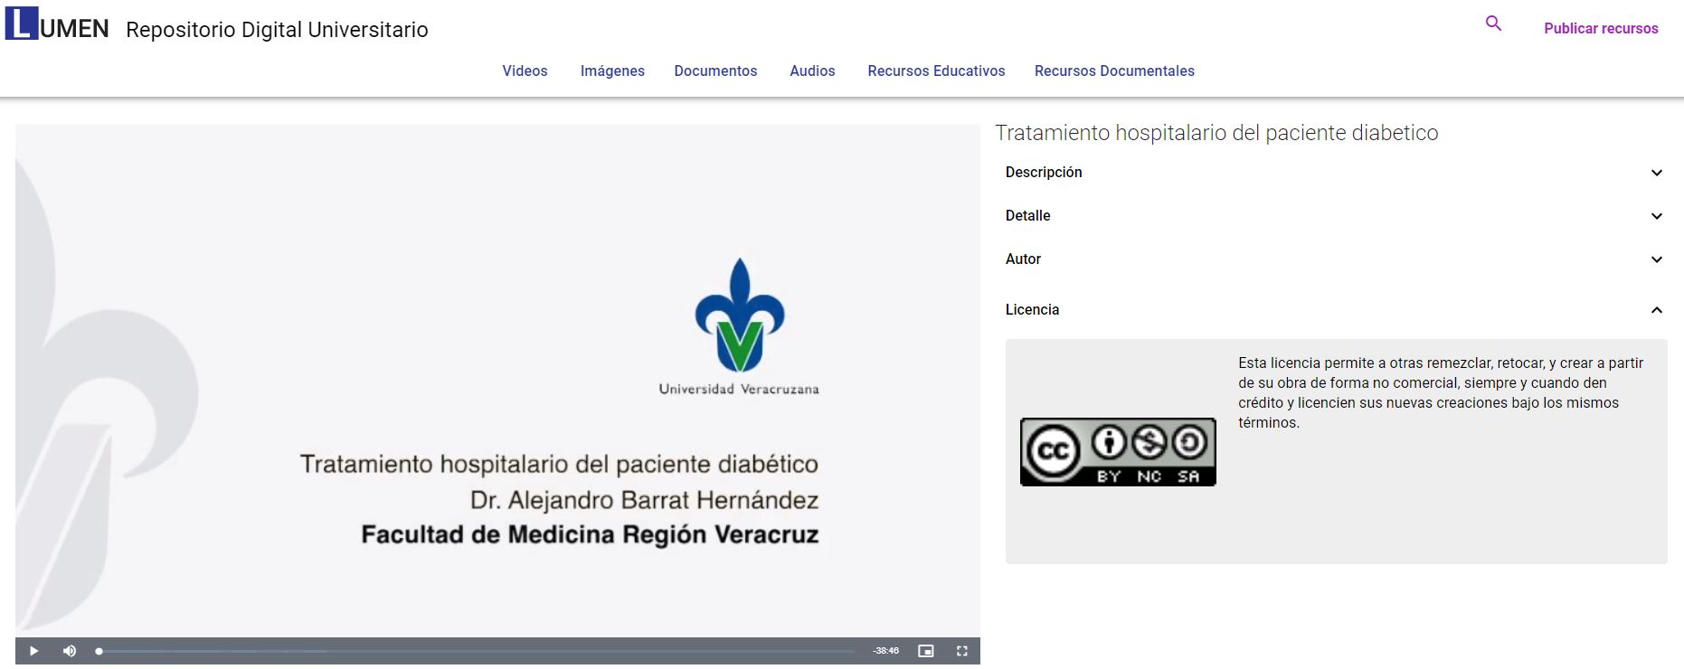
Task: Click the remaining time -38:46 label
Action: 885,651
